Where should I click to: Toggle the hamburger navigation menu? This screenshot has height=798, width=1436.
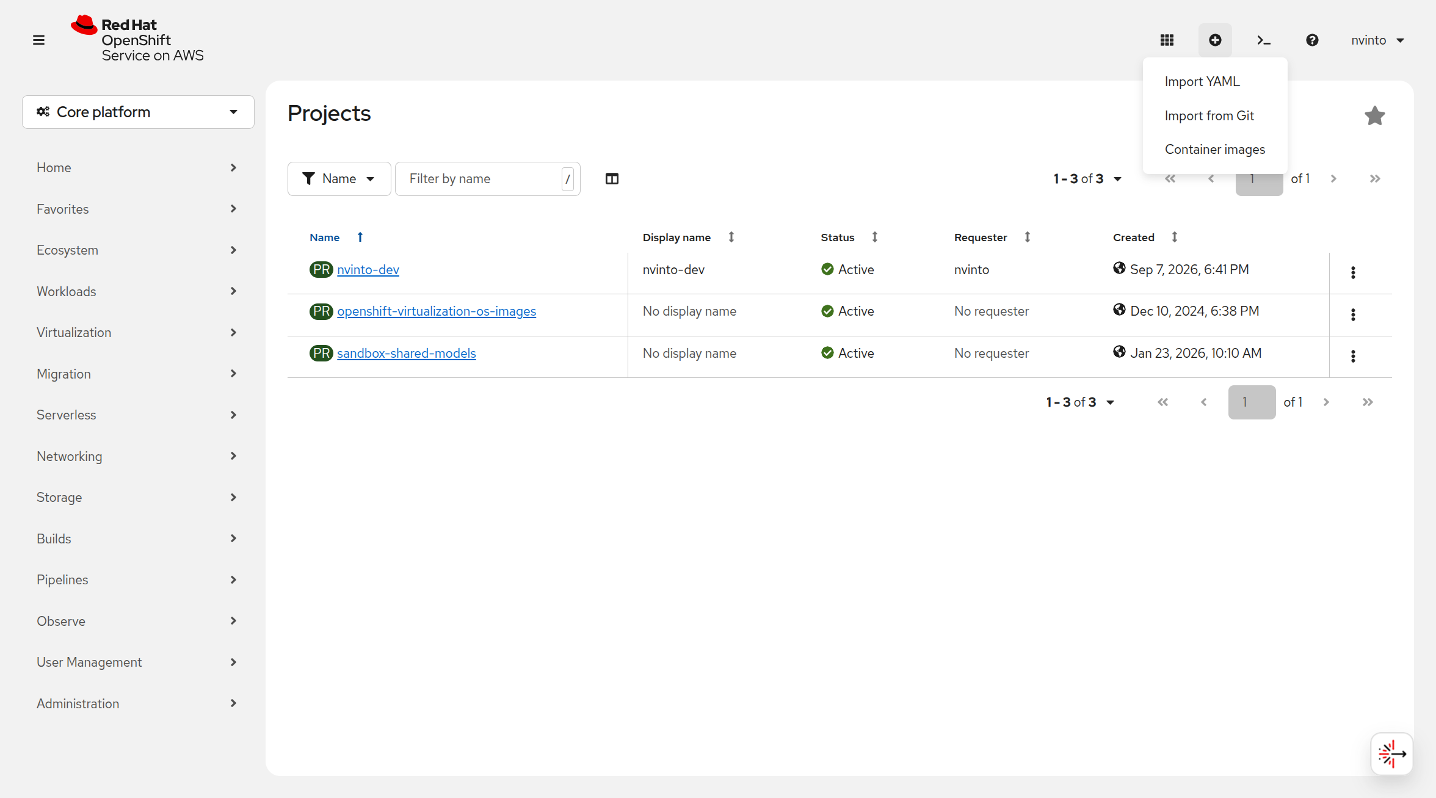(38, 40)
